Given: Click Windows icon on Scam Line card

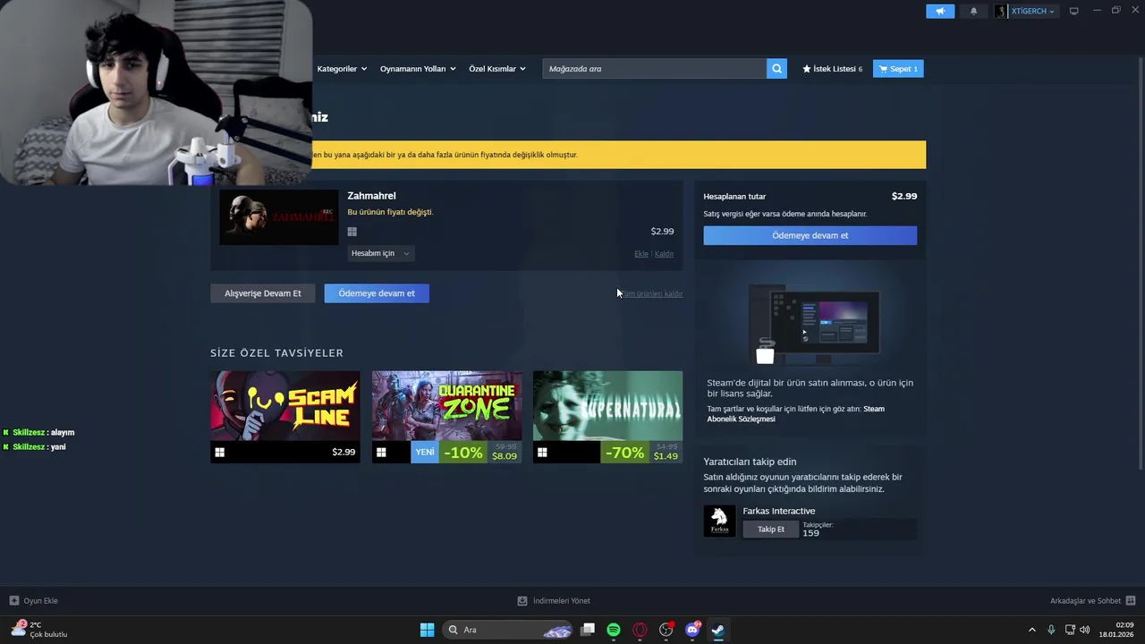Looking at the screenshot, I should [x=220, y=453].
